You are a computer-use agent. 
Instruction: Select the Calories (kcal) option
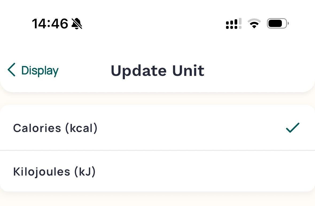click(55, 128)
